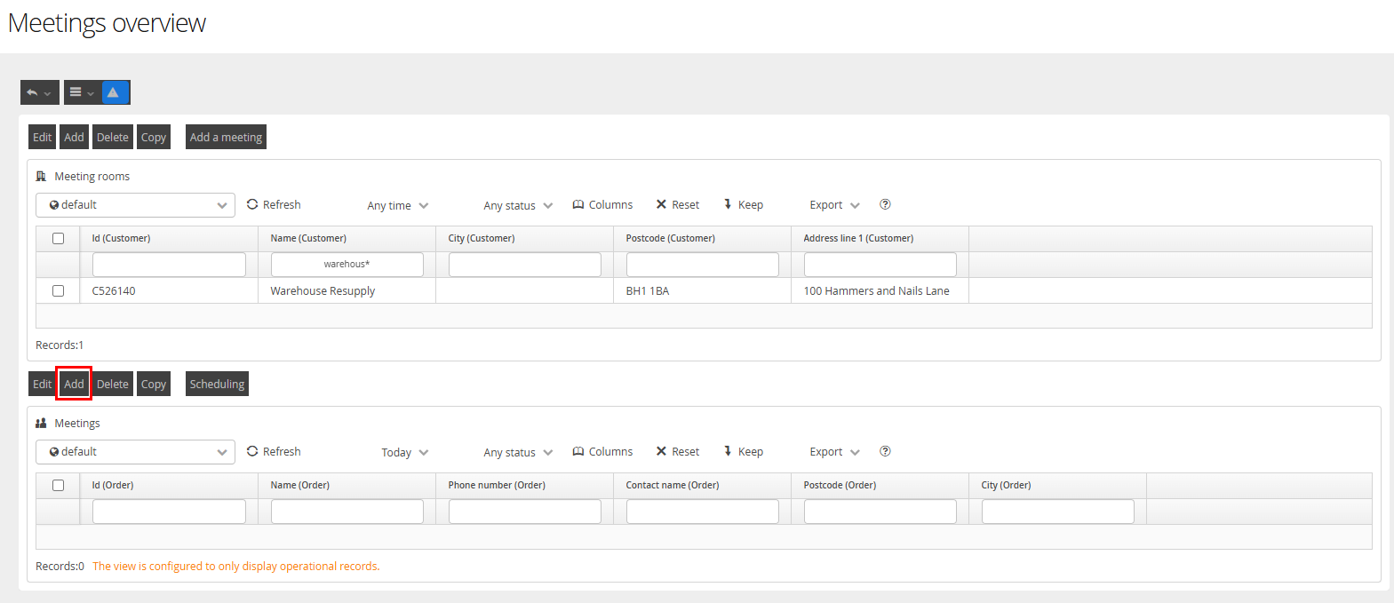Click the help question mark in Meeting rooms

pos(885,204)
